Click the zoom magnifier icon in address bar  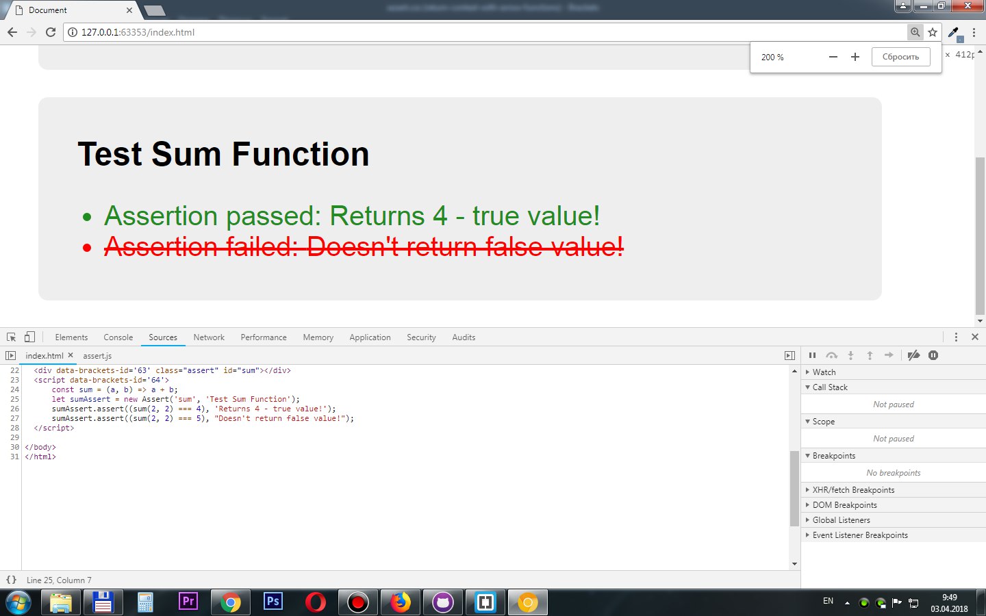pyautogui.click(x=915, y=32)
